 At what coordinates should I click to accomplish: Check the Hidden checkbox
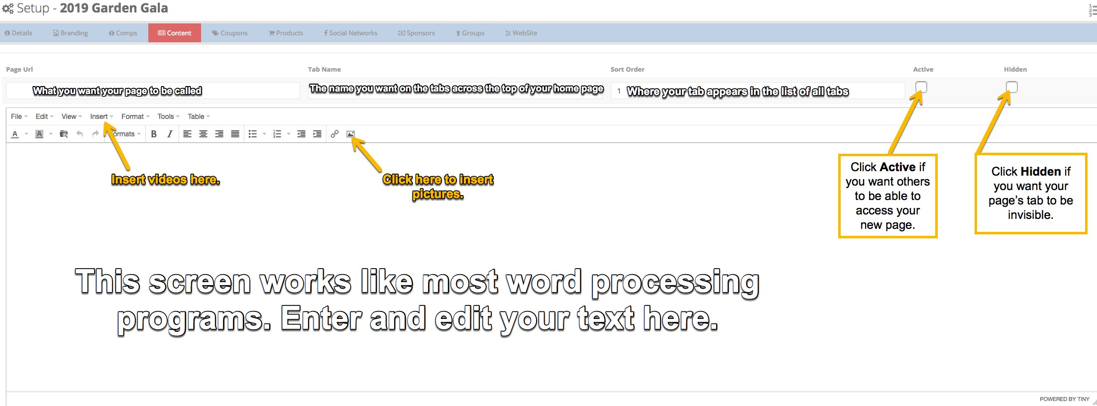coord(1011,87)
